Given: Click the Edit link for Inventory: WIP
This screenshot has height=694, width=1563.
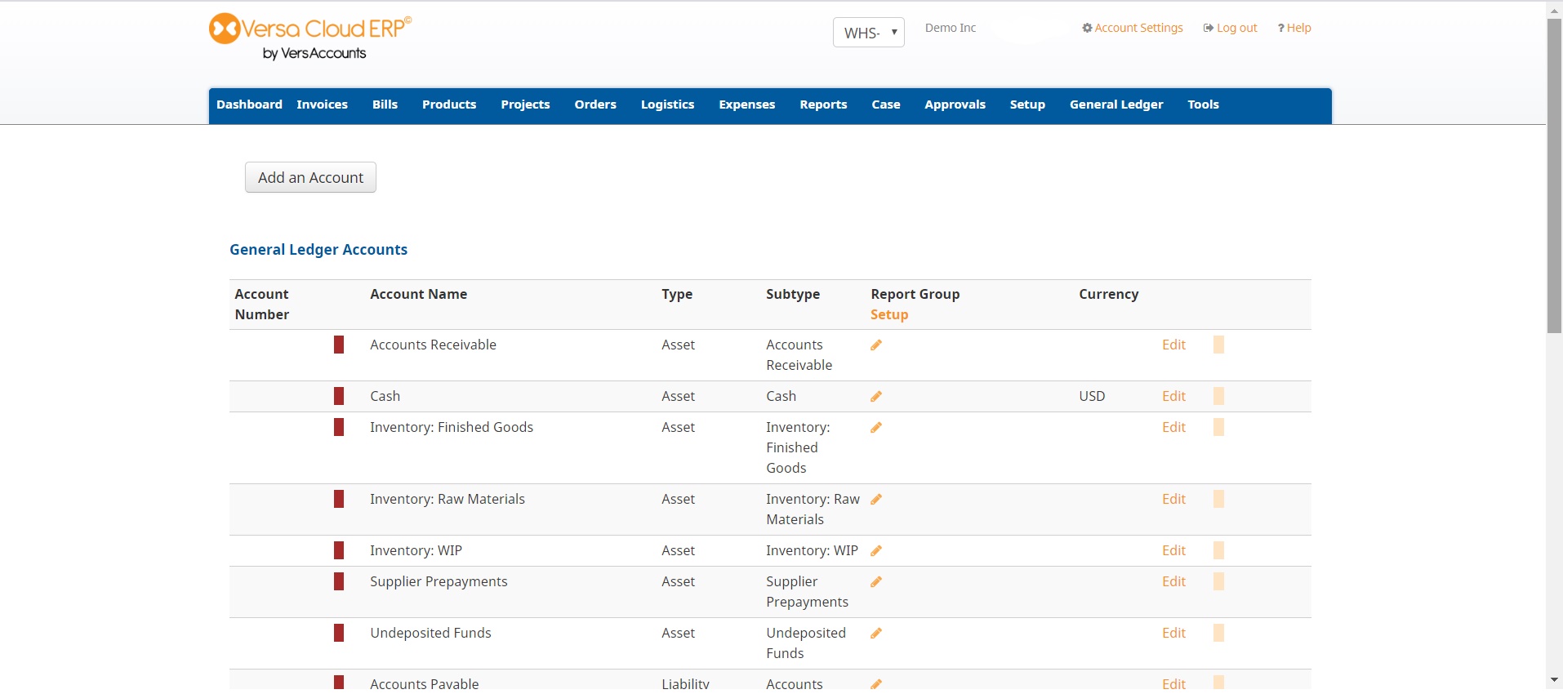Looking at the screenshot, I should pos(1173,550).
